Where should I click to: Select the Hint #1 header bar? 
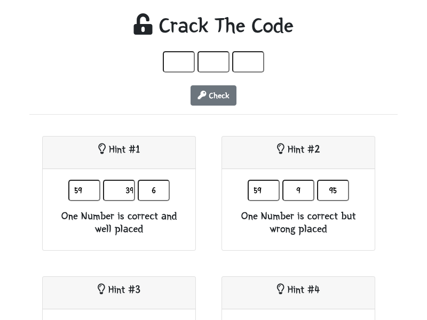click(119, 153)
